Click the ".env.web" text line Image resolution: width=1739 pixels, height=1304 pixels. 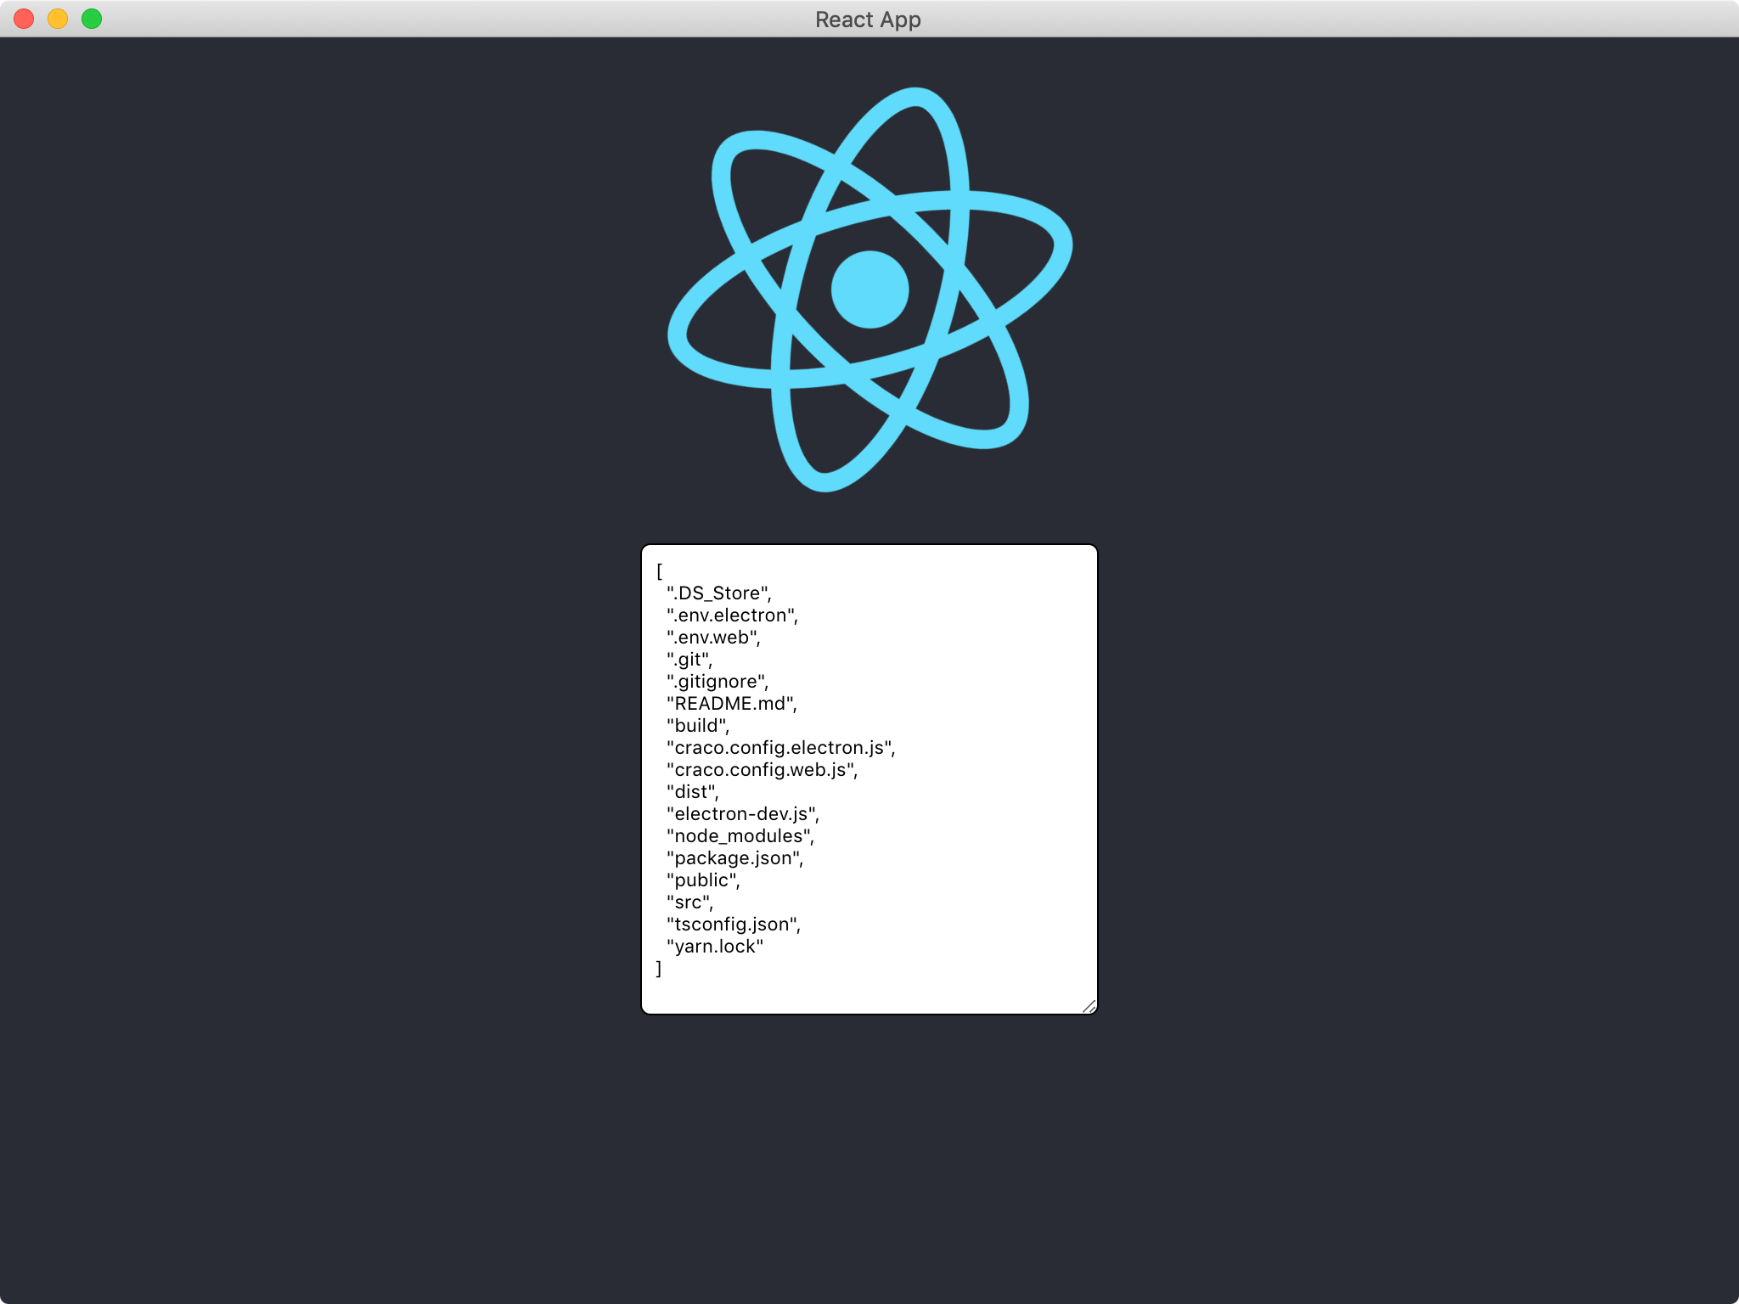(713, 638)
